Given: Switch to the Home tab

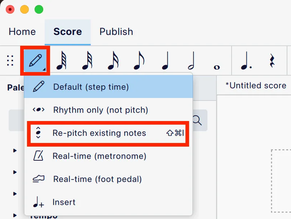Looking at the screenshot, I should tap(22, 32).
